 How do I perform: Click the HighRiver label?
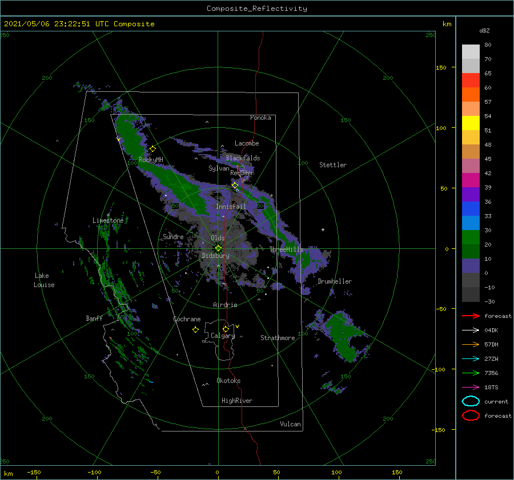point(237,401)
